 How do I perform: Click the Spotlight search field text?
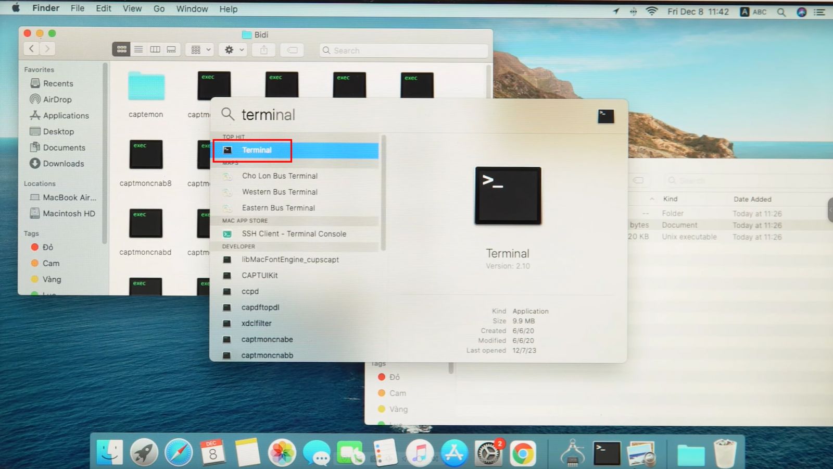coord(268,115)
